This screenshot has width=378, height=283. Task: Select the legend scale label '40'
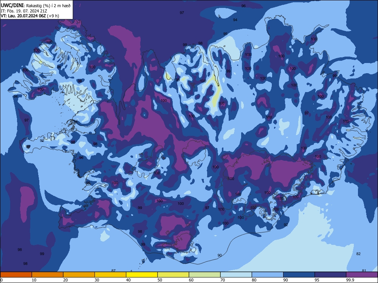click(x=129, y=280)
